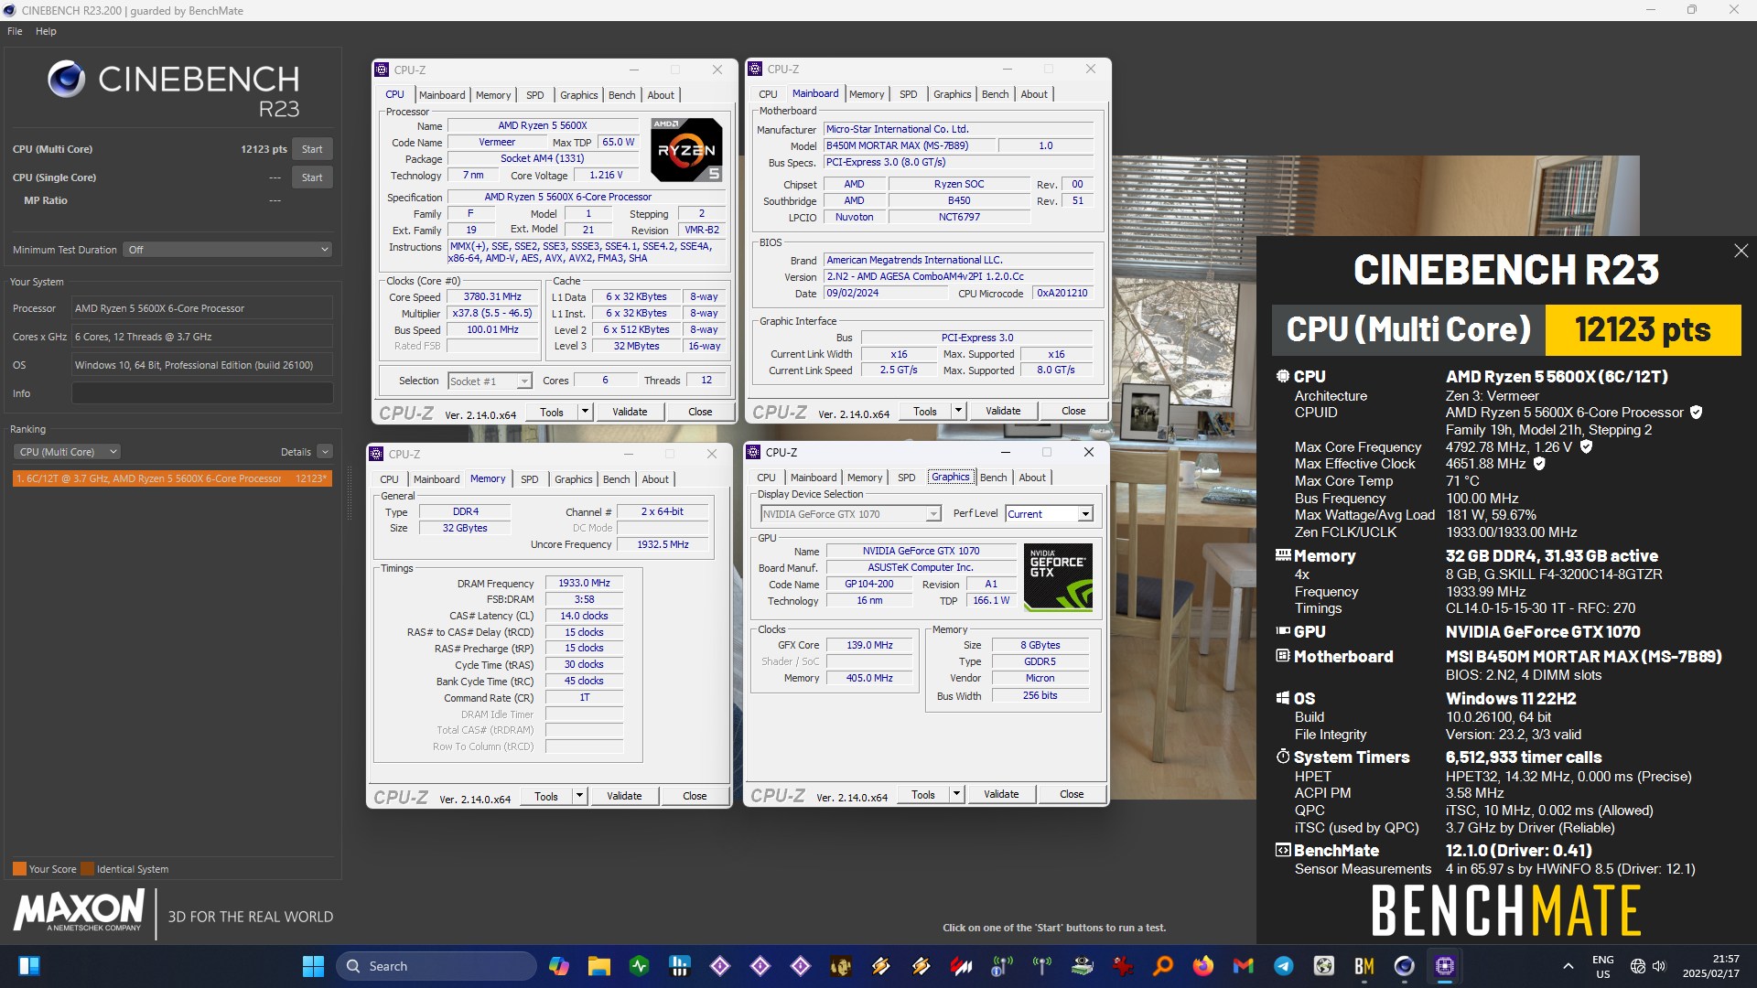Screen dimensions: 1757x988
Task: Click the AMD Ryzen 5 logo image
Action: [686, 149]
